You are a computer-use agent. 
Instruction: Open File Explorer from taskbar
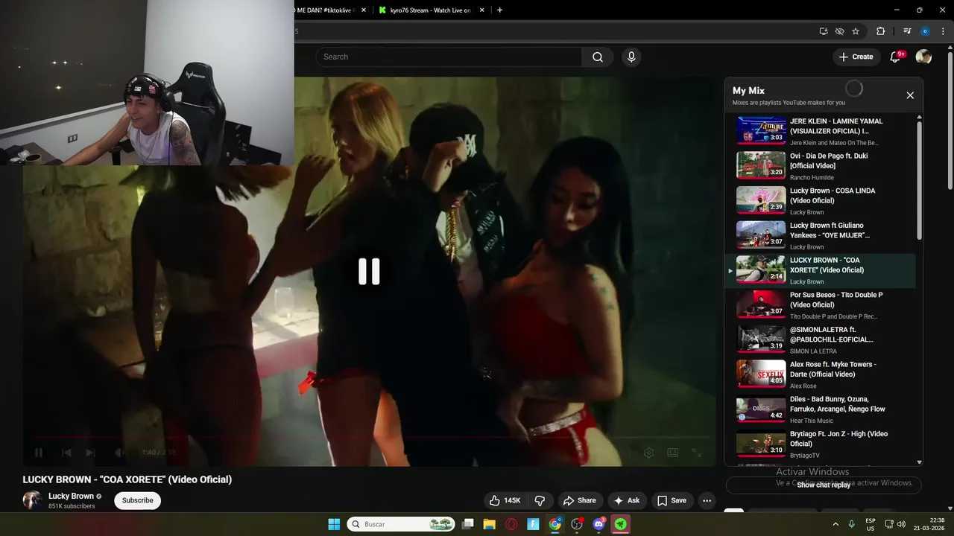(489, 524)
